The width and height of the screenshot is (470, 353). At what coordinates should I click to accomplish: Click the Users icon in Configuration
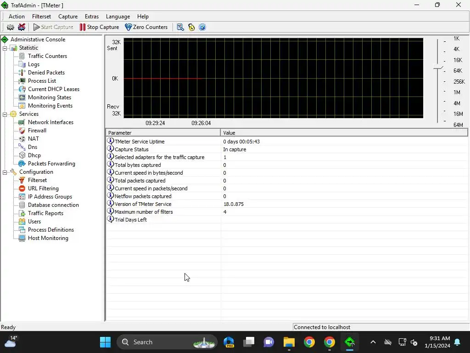(x=22, y=222)
